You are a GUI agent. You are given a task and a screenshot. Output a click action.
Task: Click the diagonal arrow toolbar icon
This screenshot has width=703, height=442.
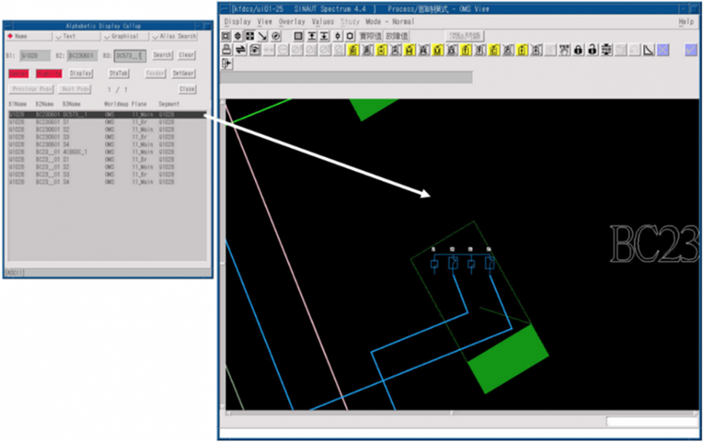pyautogui.click(x=263, y=36)
